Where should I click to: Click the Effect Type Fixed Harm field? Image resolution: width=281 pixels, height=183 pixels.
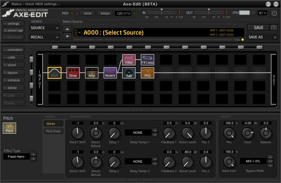16,157
